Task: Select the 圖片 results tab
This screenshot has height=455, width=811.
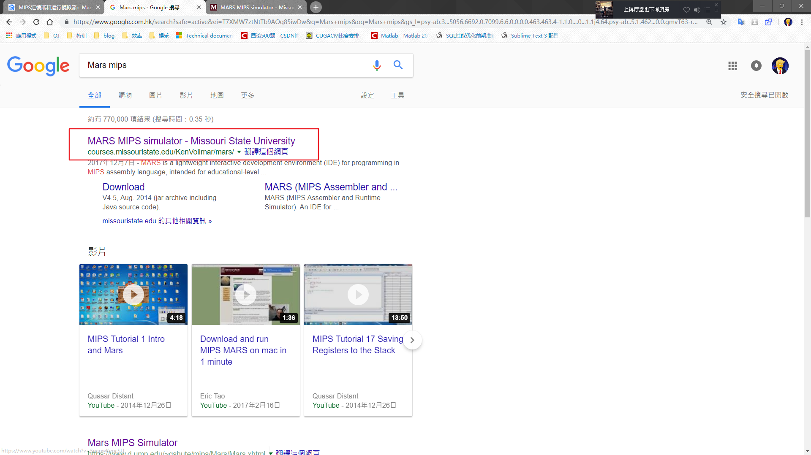Action: tap(155, 95)
